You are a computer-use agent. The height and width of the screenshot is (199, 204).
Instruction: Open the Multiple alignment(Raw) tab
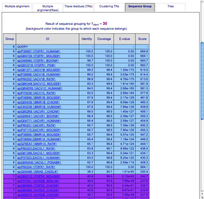[x=48, y=8]
